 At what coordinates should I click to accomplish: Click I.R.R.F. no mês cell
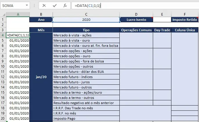(x=86, y=113)
